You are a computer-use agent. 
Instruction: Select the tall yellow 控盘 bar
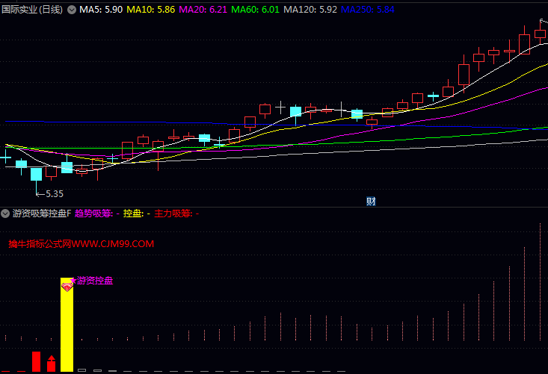pos(67,325)
